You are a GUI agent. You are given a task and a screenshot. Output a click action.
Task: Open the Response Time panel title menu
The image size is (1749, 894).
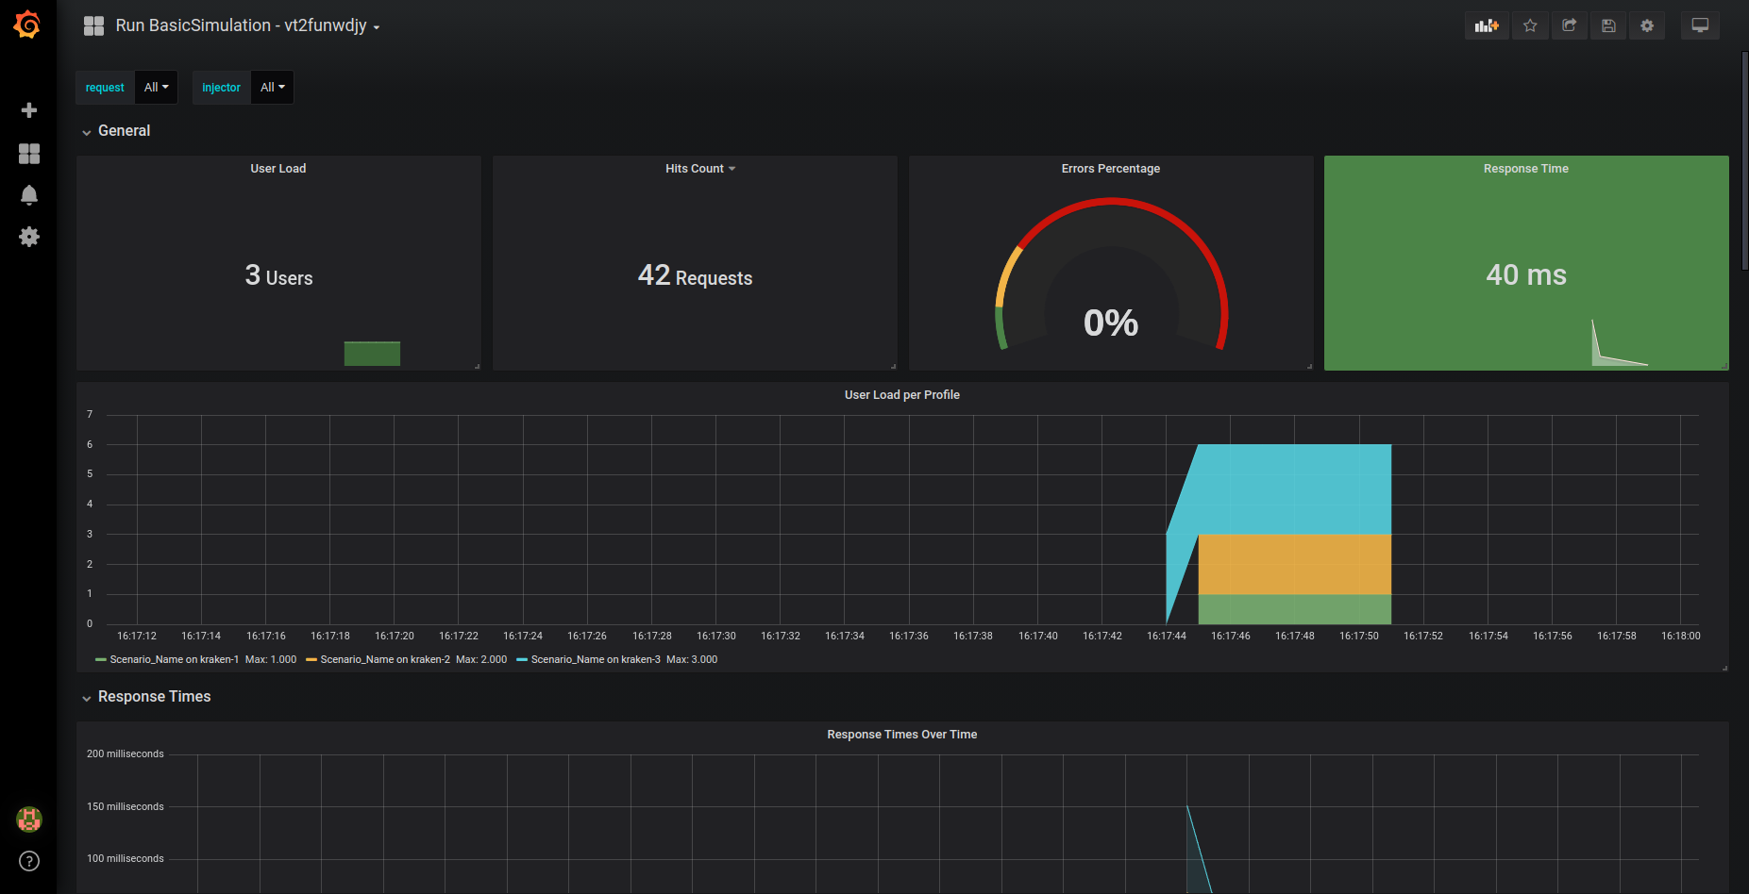point(1525,168)
